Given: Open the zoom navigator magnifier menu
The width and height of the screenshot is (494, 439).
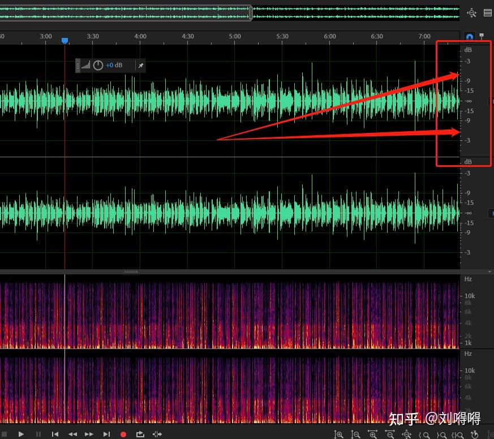Looking at the screenshot, I should point(471,12).
